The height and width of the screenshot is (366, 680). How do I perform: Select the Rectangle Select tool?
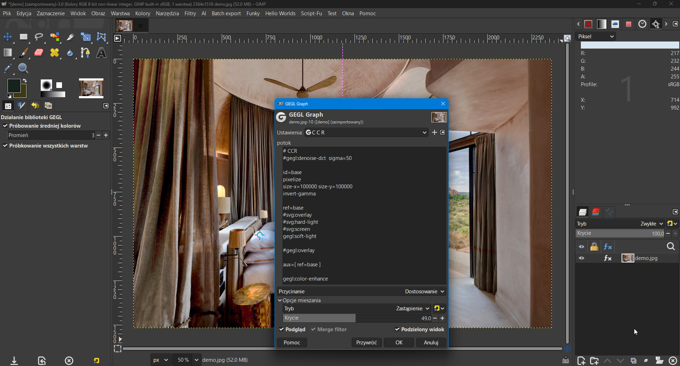[23, 37]
